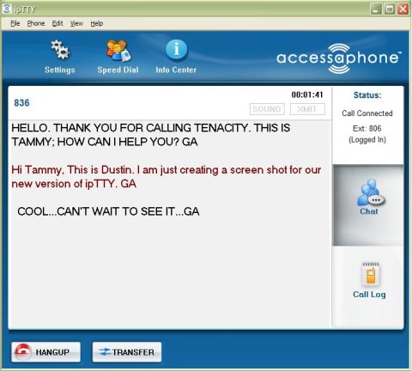Click the HELLO. THANK YOU FOR CALLING message
This screenshot has height=372, width=412.
click(x=151, y=135)
